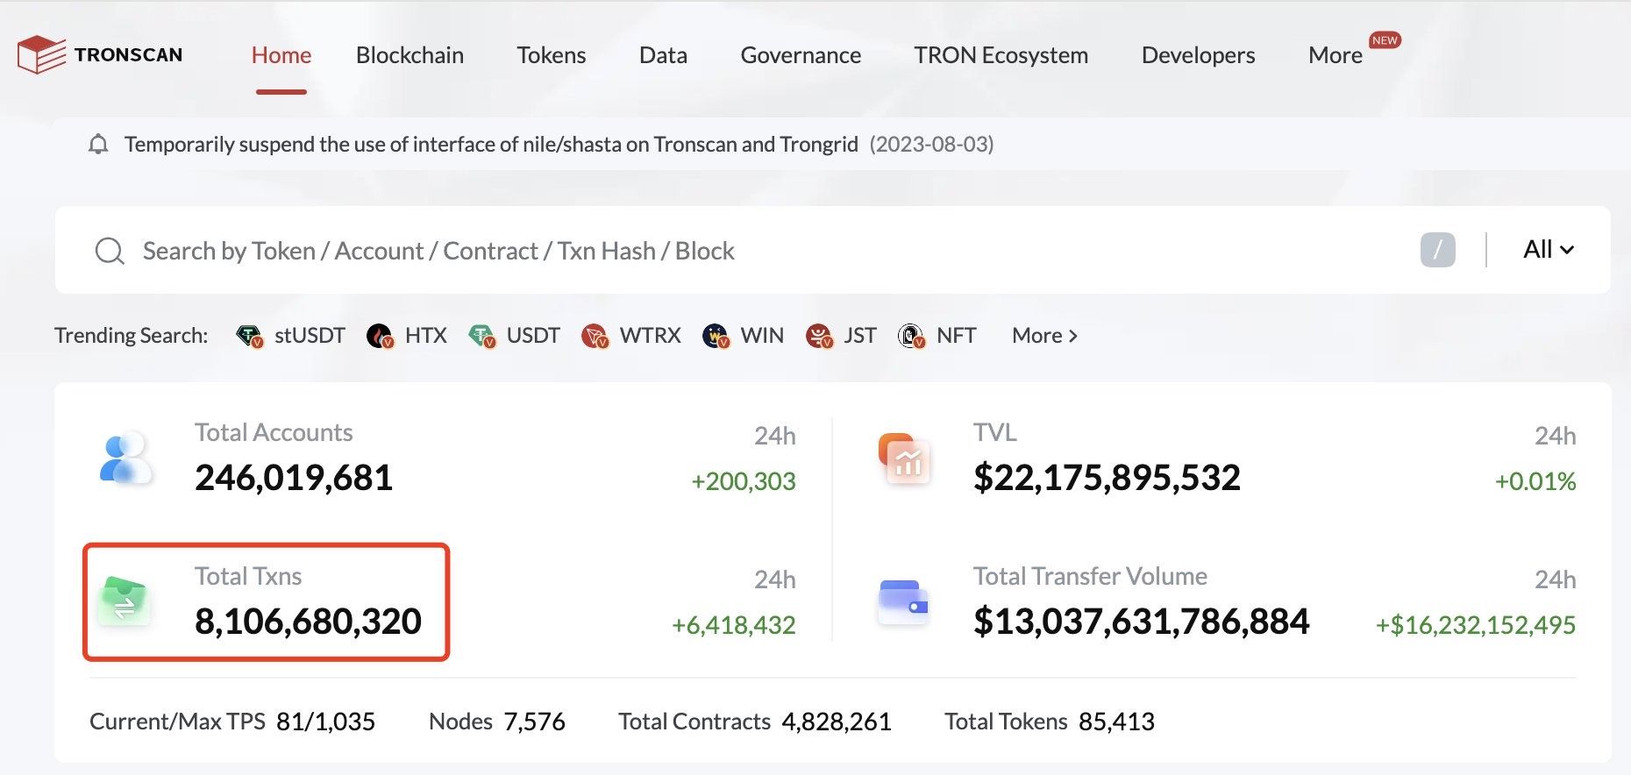Click the search magnifier icon
The width and height of the screenshot is (1631, 775).
[110, 252]
